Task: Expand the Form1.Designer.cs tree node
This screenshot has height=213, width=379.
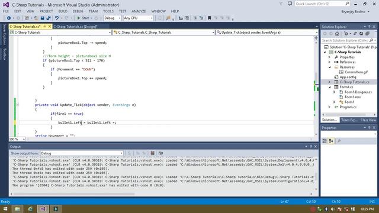Action: coord(335,92)
